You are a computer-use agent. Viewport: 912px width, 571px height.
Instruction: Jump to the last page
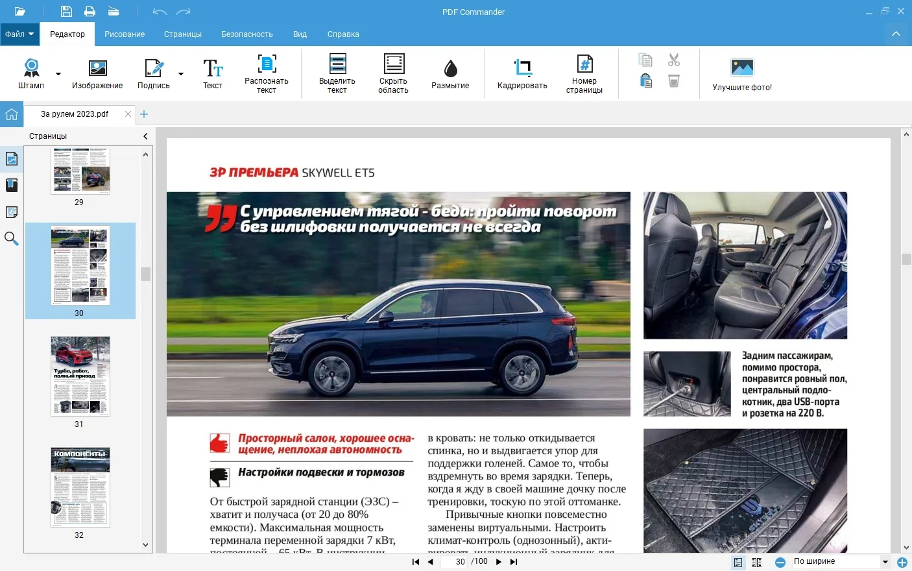tap(514, 562)
